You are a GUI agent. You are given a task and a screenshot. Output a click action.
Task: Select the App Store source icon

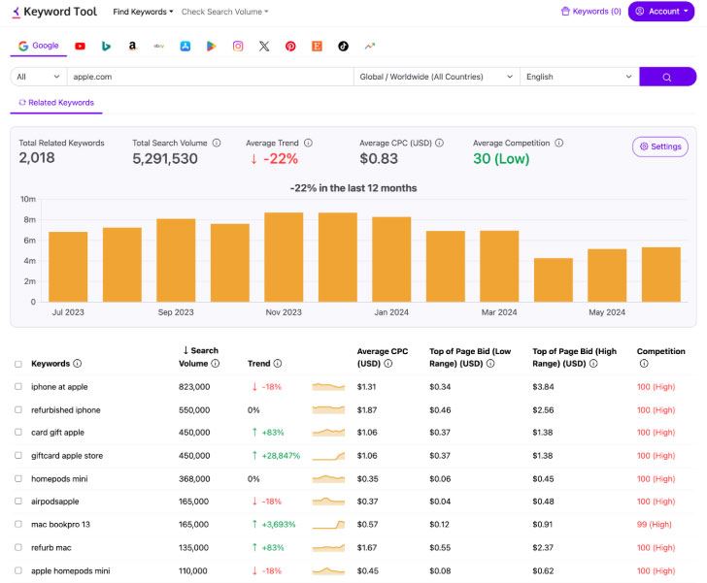[x=185, y=46]
